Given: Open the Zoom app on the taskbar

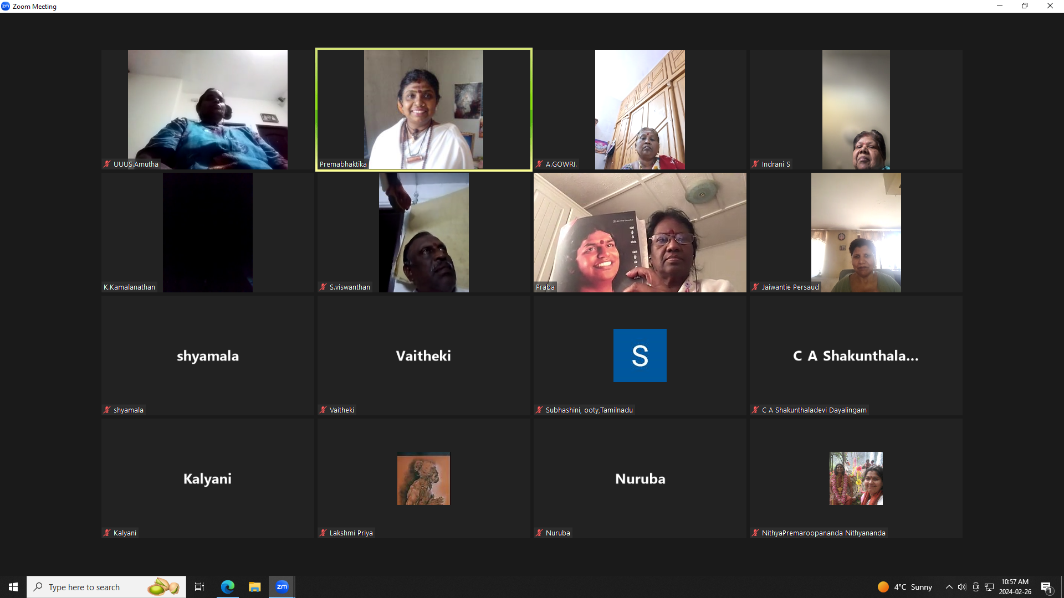Looking at the screenshot, I should [282, 587].
